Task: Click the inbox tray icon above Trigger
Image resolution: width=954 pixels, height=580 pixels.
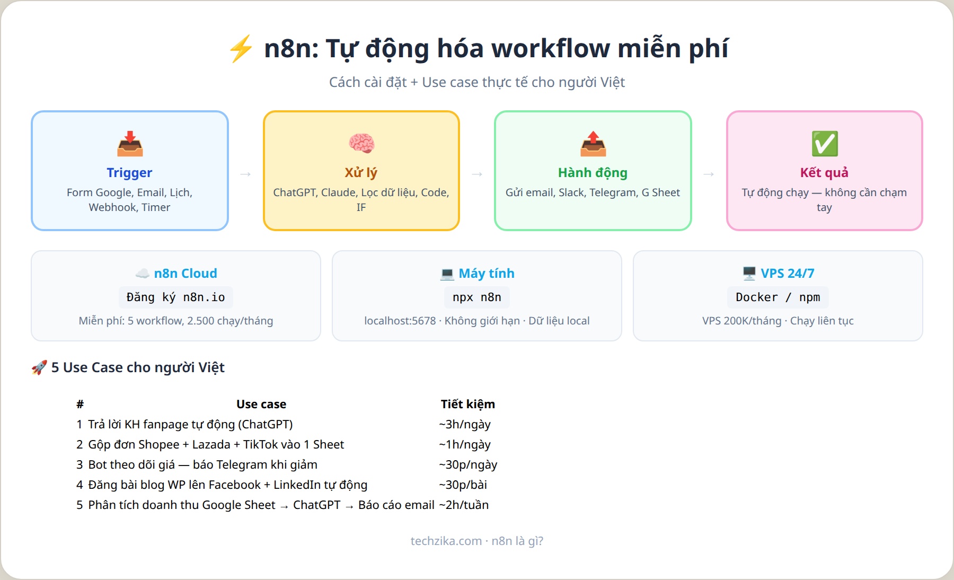Action: [x=130, y=144]
